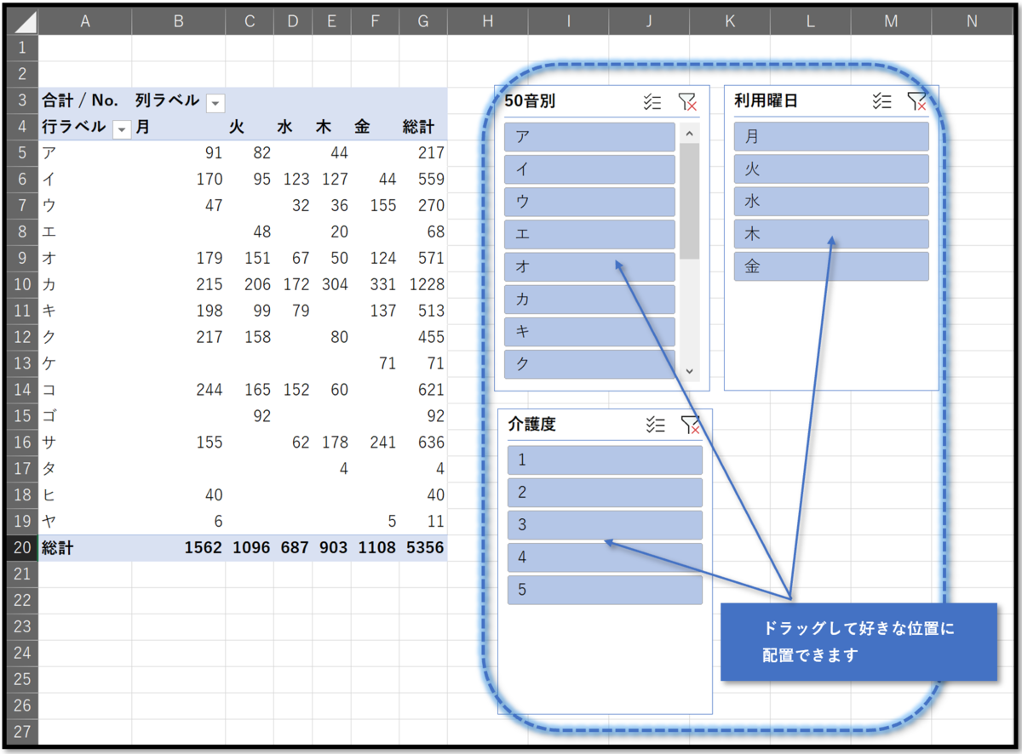The height and width of the screenshot is (754, 1022).
Task: Toggle the 3 item in the 介護度 slicer
Action: click(x=605, y=525)
